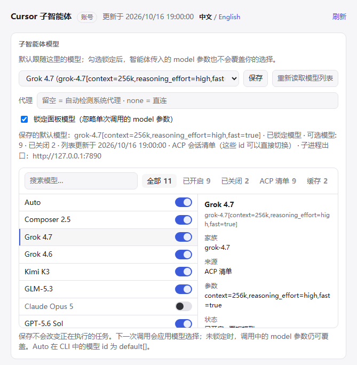Click the 子智能体模型 section heading
Screen dimensions: 357x365
coord(39,44)
